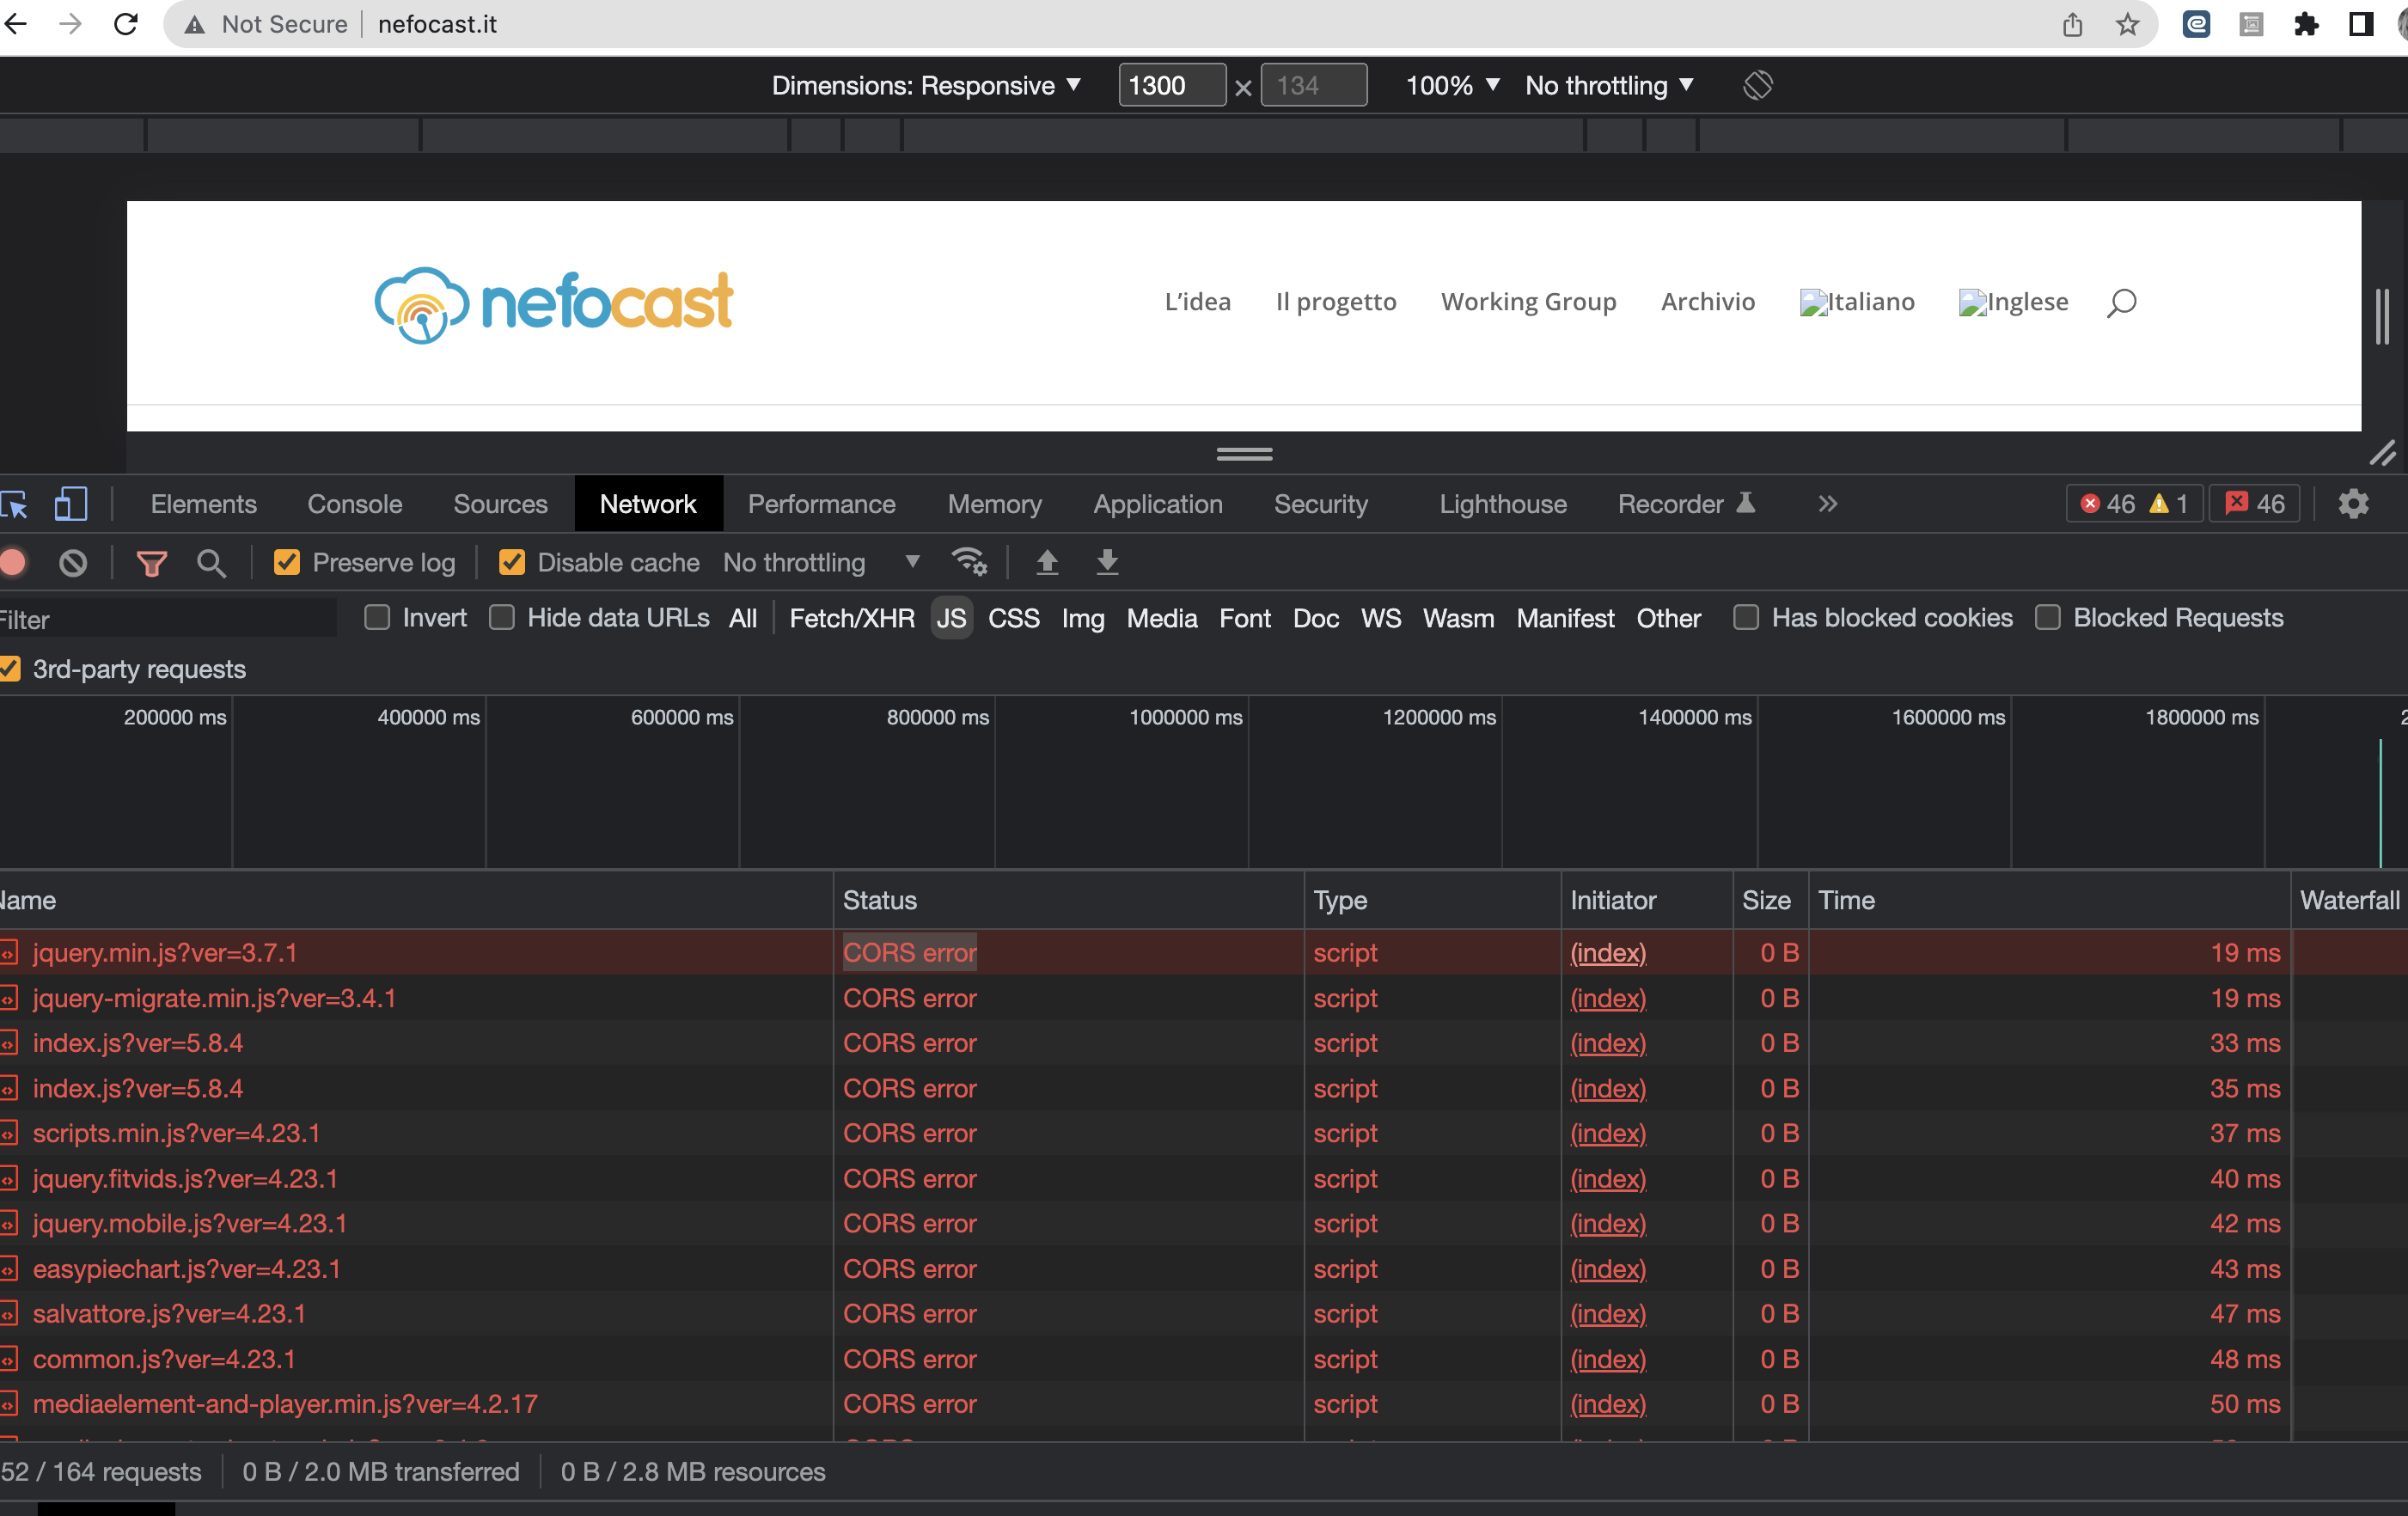
Task: Go back with the browser back arrow
Action: (x=15, y=24)
